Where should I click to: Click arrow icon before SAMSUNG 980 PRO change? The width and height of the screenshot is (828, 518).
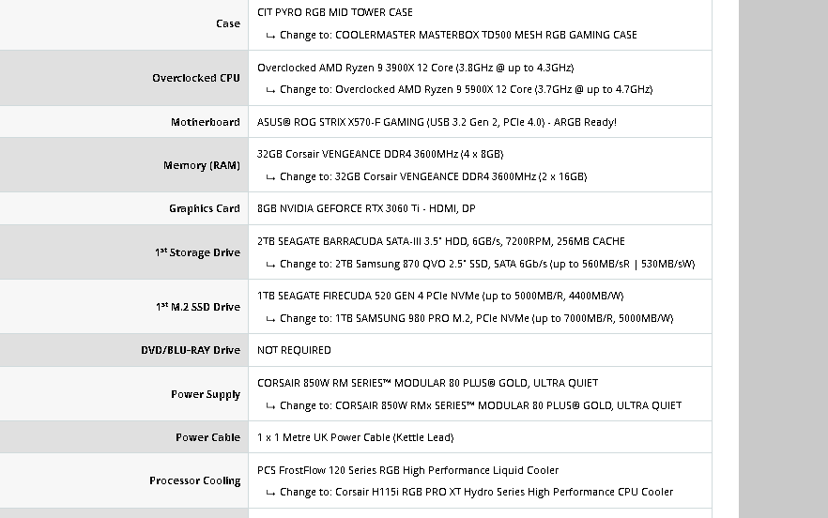pos(270,319)
